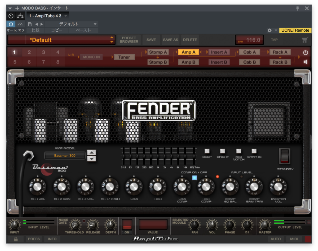Click the EQ Trim slider

pos(195,156)
